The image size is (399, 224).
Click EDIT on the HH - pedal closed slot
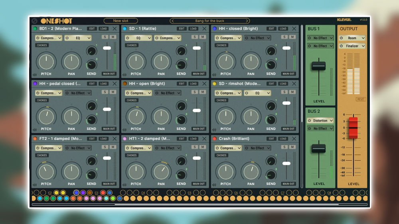tap(92, 84)
